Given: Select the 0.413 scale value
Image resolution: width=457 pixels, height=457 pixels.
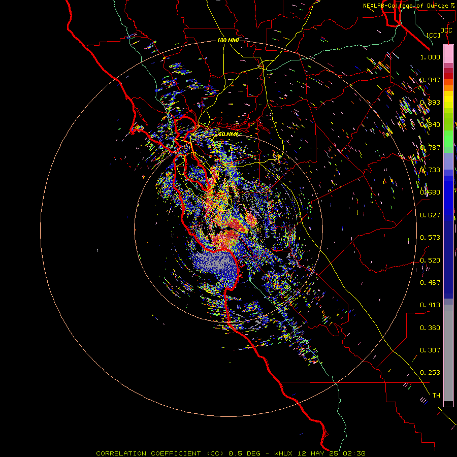Looking at the screenshot, I should 430,305.
